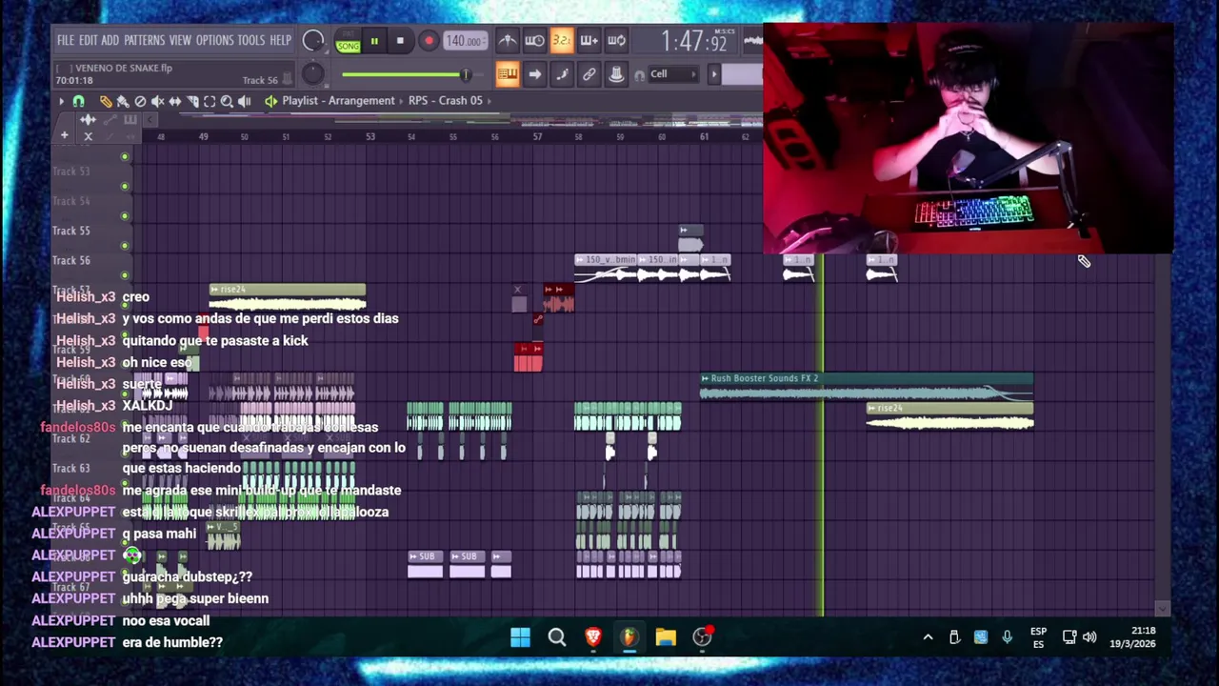The height and width of the screenshot is (686, 1219).
Task: Select the Delete tool in playlist toolbar
Action: point(140,101)
